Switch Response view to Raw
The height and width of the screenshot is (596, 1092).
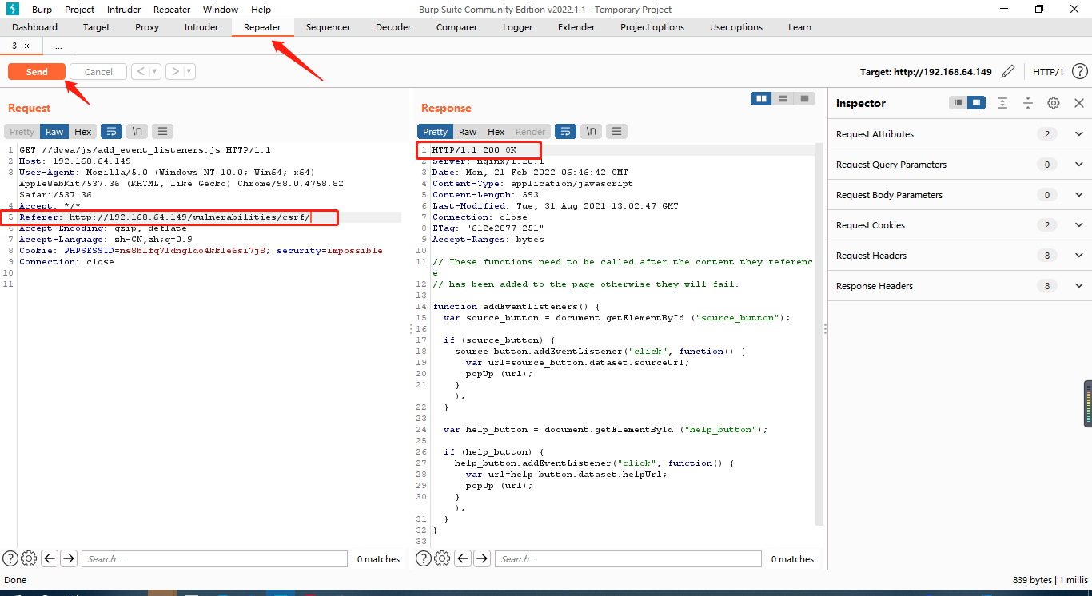coord(468,132)
